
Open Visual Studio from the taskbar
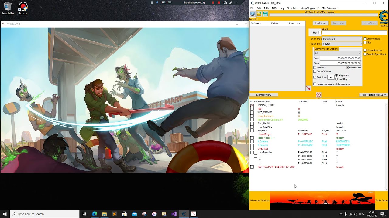pyautogui.click(x=174, y=214)
